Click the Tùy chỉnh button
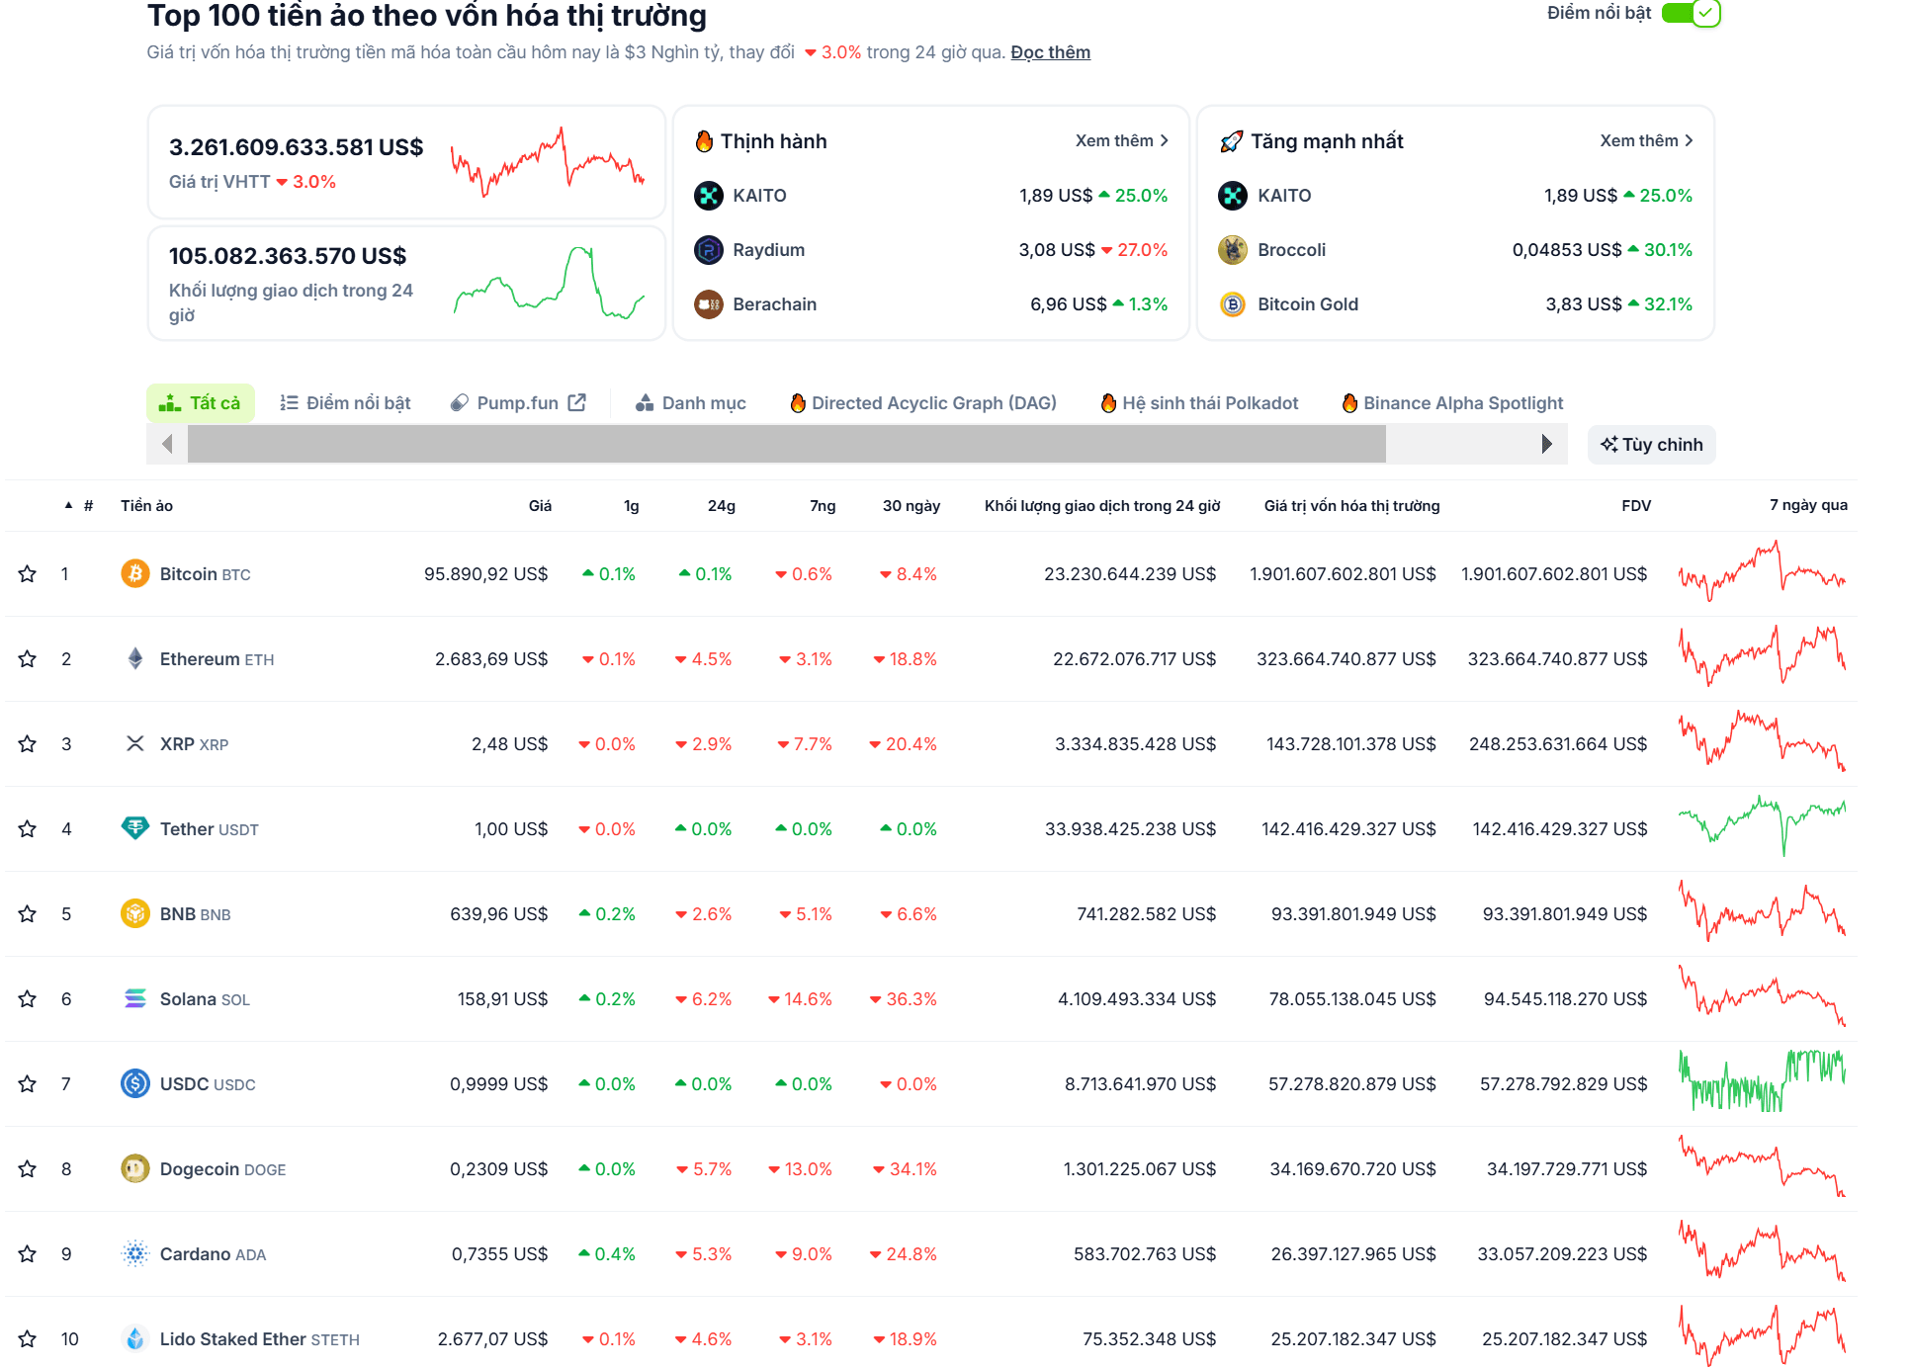 click(x=1652, y=445)
